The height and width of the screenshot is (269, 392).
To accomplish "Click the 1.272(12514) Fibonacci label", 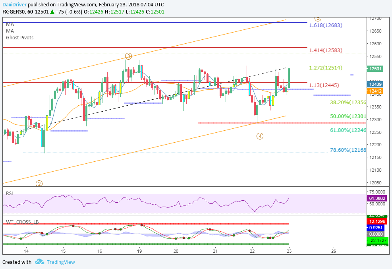I will tap(326, 68).
